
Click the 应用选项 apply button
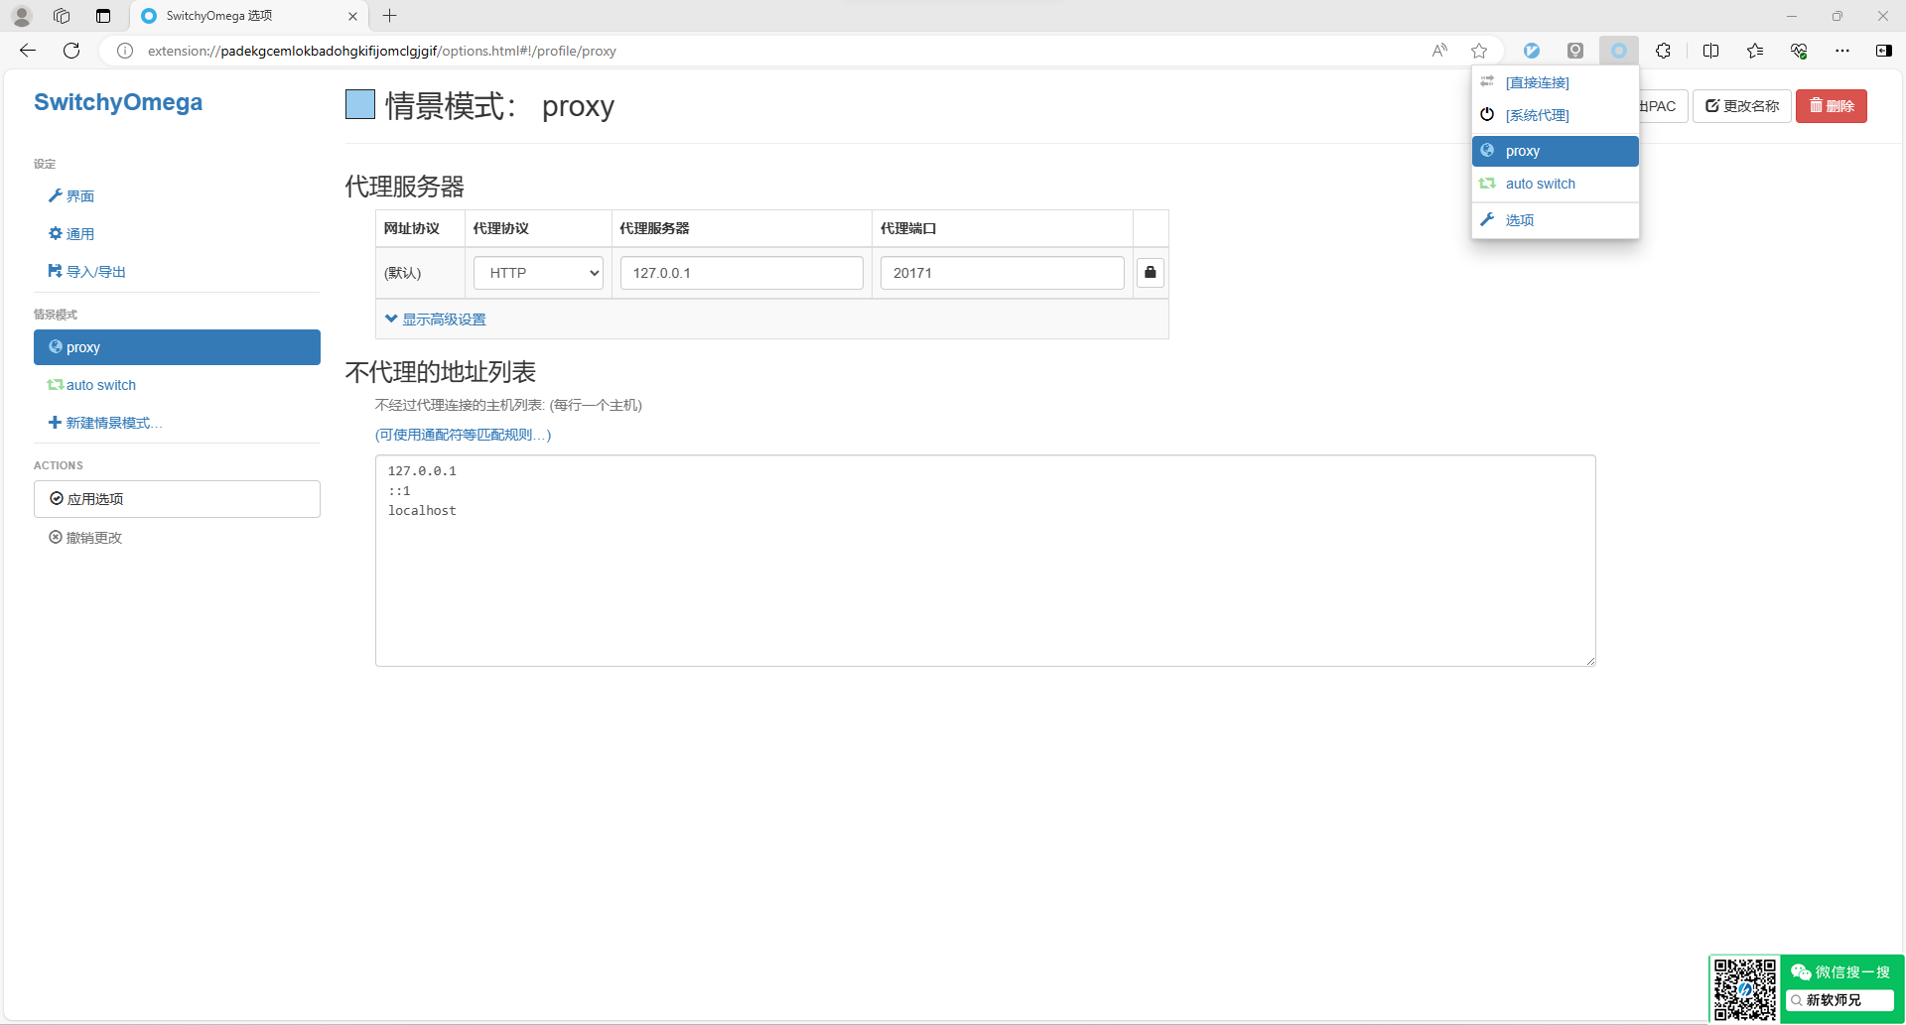(x=177, y=499)
